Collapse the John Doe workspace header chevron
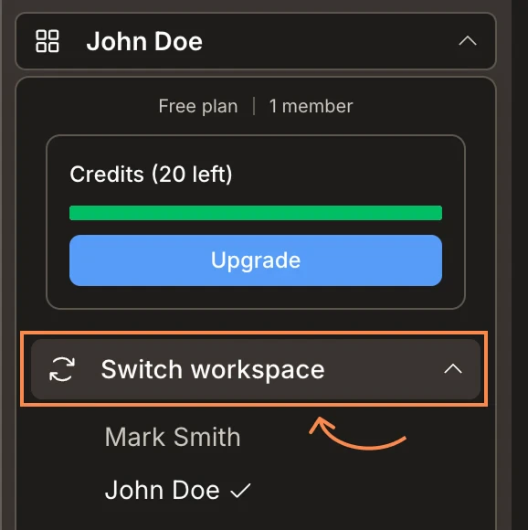This screenshot has width=528, height=530. 468,41
